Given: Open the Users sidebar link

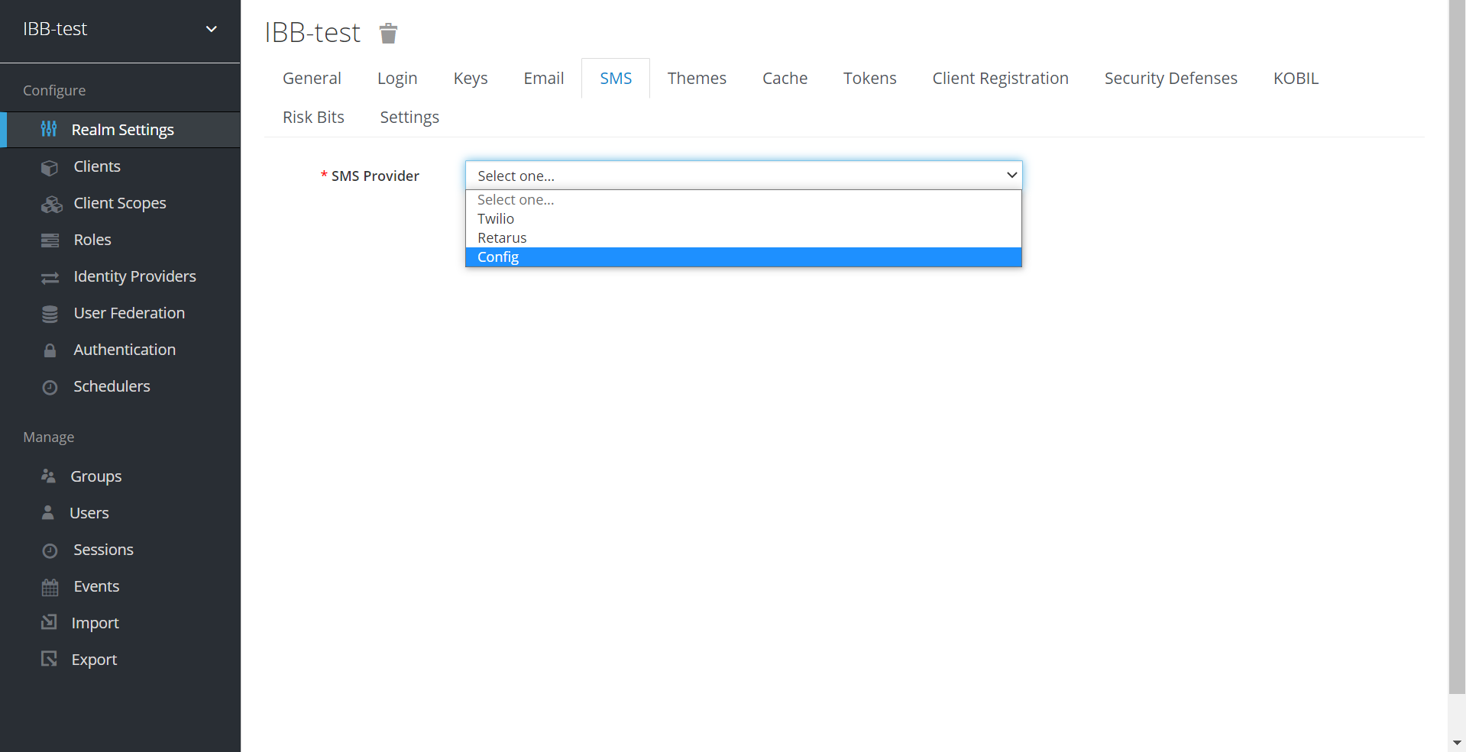Looking at the screenshot, I should [89, 513].
